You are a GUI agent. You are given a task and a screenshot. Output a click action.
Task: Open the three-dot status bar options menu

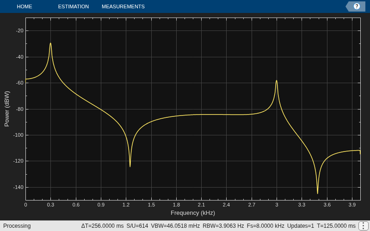(x=363, y=226)
